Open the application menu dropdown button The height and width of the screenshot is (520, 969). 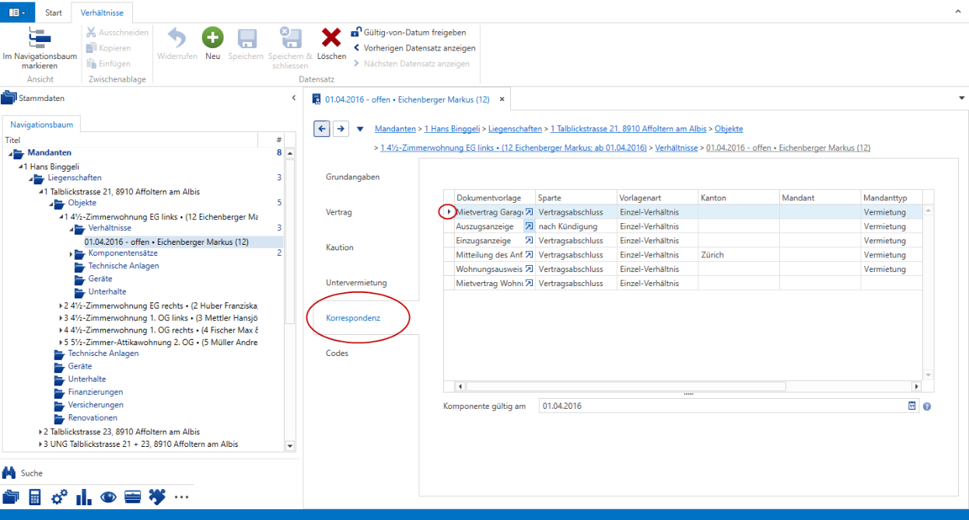point(18,13)
